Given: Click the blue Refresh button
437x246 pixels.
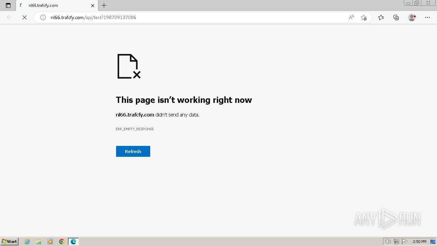Looking at the screenshot, I should pos(133,151).
